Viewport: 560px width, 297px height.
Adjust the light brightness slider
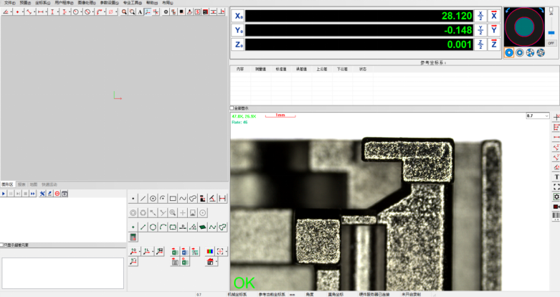point(551,30)
